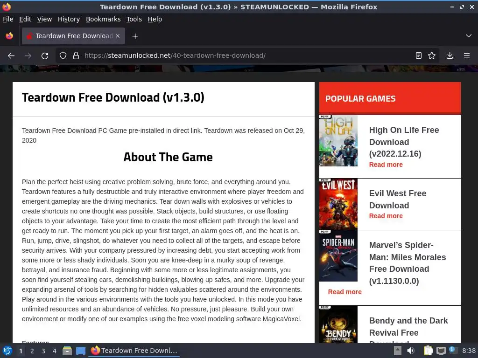This screenshot has width=478, height=358.
Task: Open Evil West Free Download link
Action: [398, 200]
